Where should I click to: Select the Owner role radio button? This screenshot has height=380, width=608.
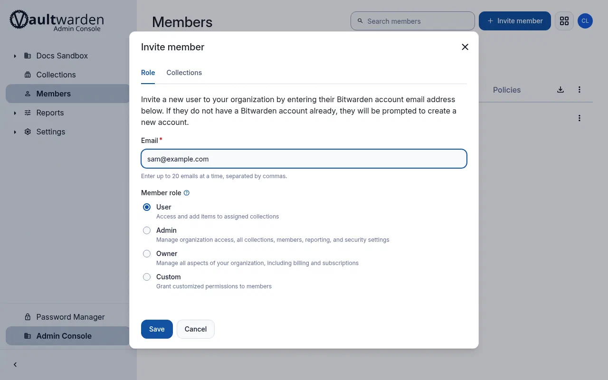point(147,254)
